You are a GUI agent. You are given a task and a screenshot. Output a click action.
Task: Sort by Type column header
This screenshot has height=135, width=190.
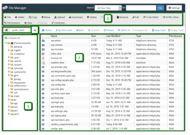(139, 36)
